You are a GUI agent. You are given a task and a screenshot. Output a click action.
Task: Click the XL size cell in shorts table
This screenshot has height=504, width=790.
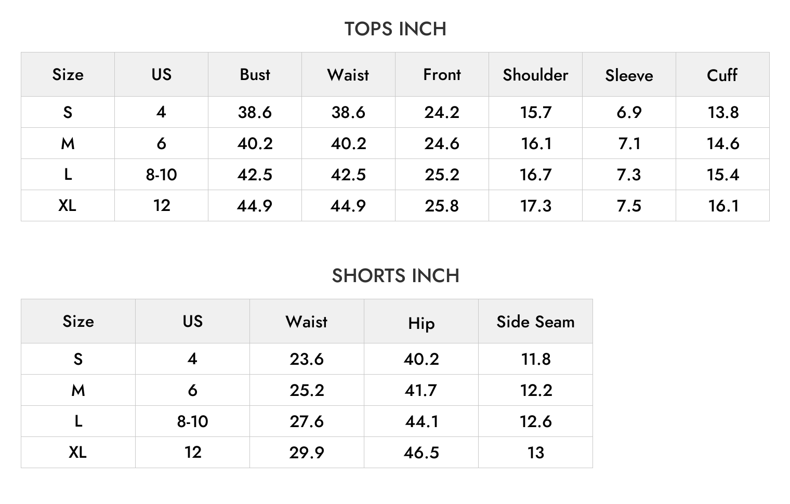point(78,453)
